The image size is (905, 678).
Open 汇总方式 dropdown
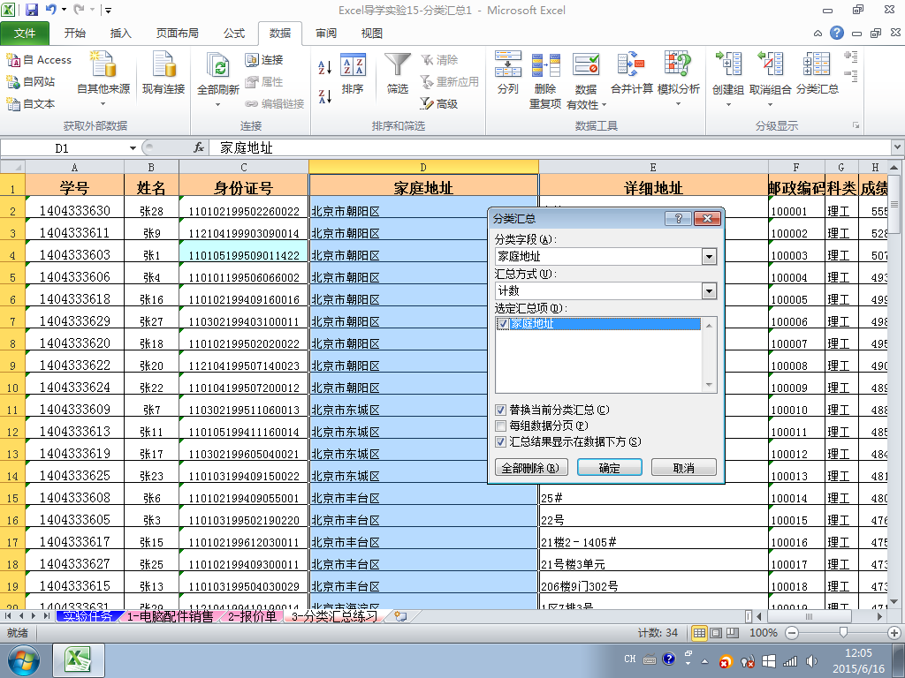[x=709, y=291]
